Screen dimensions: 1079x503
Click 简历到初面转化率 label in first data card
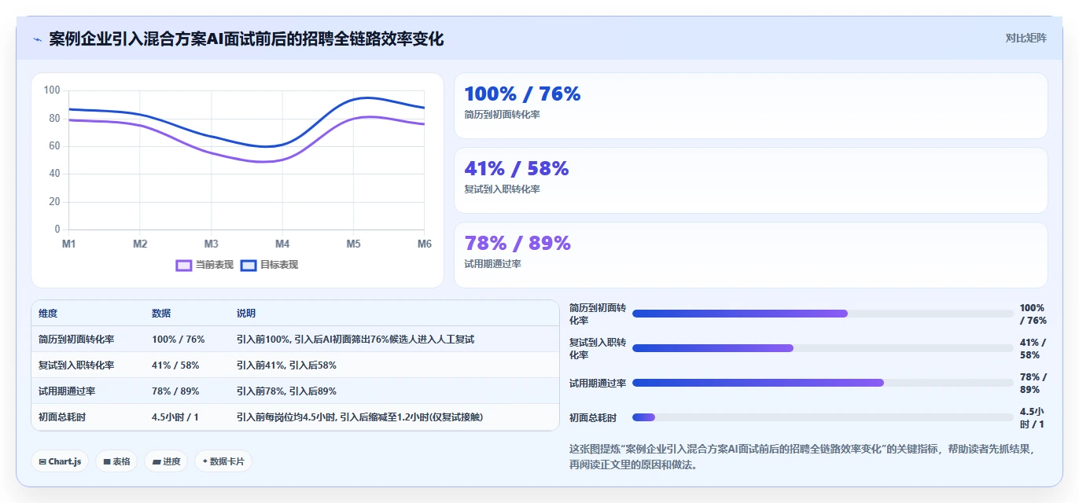[503, 115]
